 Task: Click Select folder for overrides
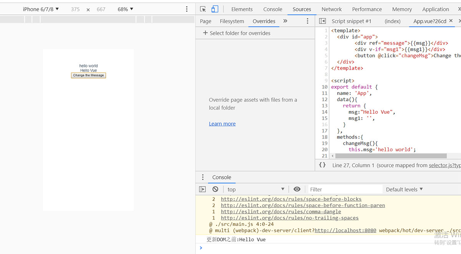pyautogui.click(x=236, y=33)
